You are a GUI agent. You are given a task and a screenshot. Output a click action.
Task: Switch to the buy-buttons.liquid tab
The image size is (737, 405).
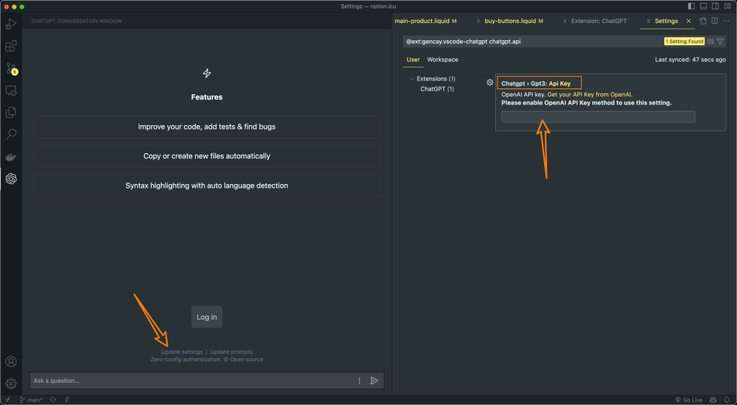coord(510,22)
